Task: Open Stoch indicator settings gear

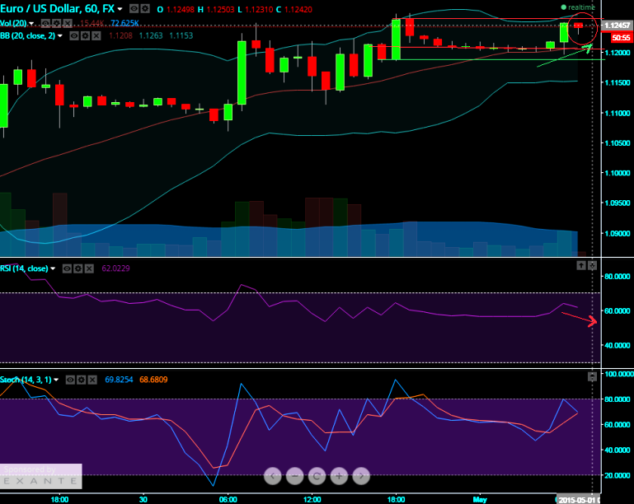Action: pos(82,380)
